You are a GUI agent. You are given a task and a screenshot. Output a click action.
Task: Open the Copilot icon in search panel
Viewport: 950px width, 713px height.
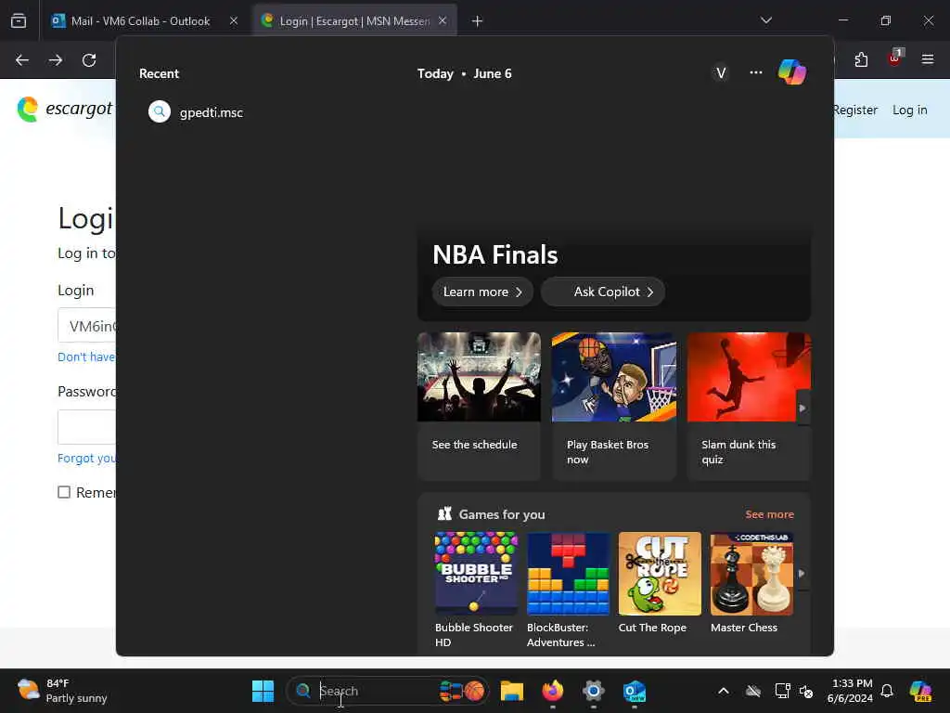(x=792, y=72)
